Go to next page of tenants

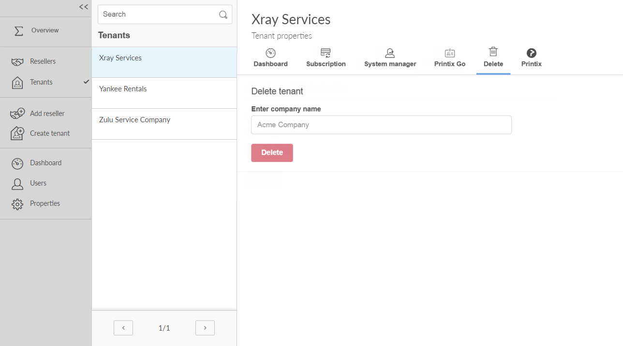coord(205,328)
